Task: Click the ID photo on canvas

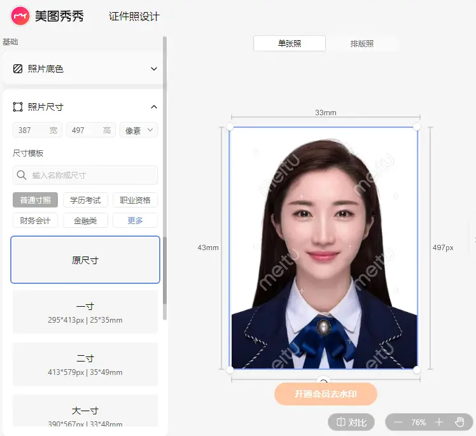Action: click(x=324, y=248)
